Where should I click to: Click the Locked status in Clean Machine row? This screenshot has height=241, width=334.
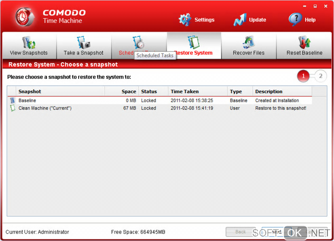point(148,108)
